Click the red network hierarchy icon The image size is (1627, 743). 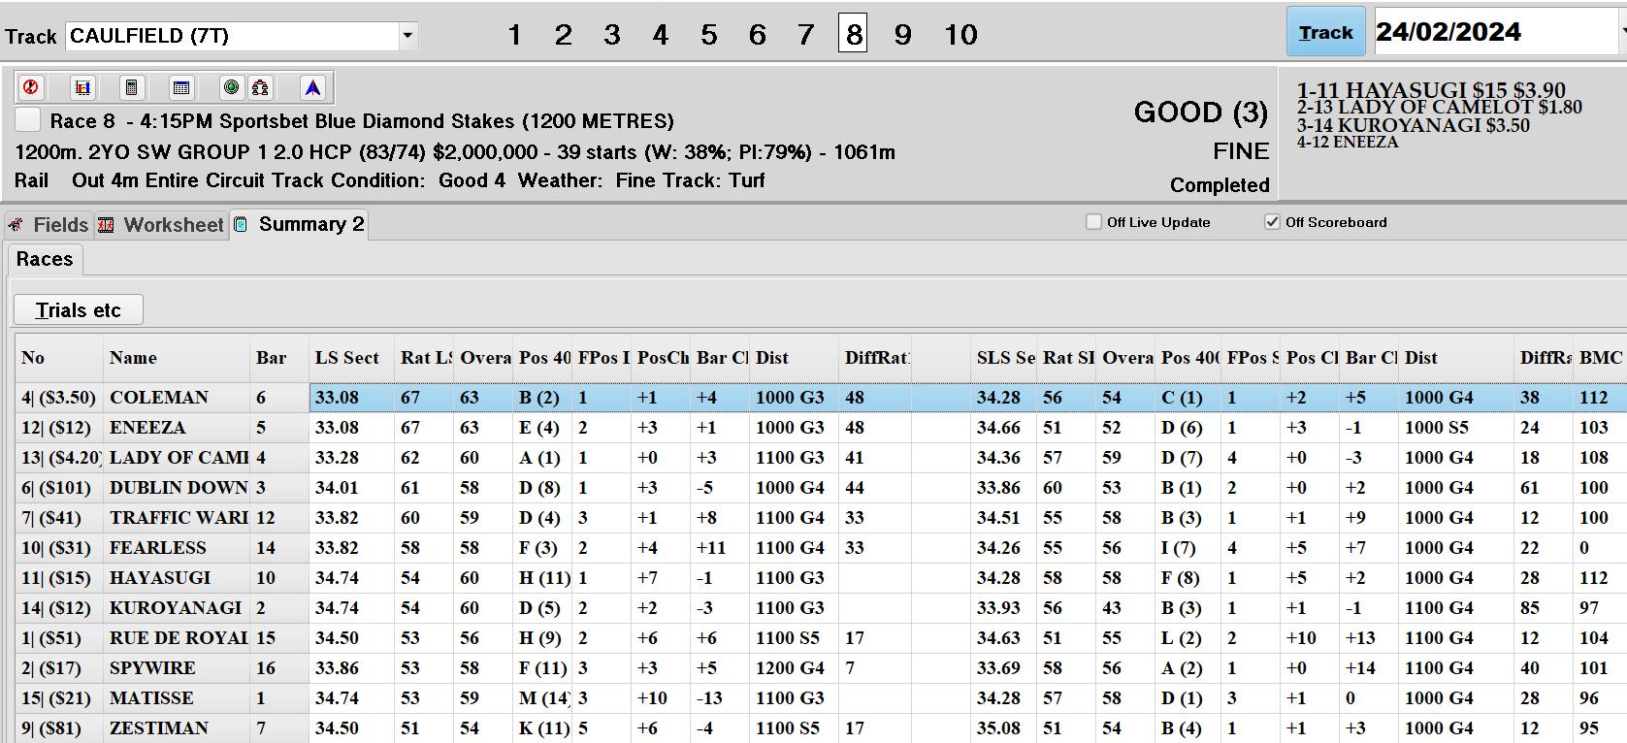point(260,87)
